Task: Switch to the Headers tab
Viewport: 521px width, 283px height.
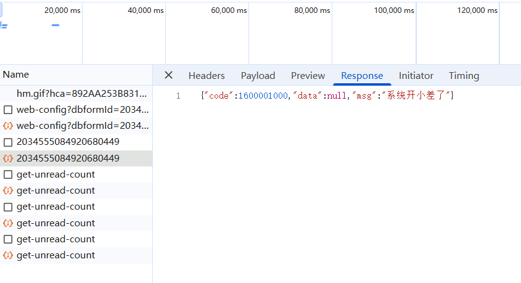Action: 207,76
